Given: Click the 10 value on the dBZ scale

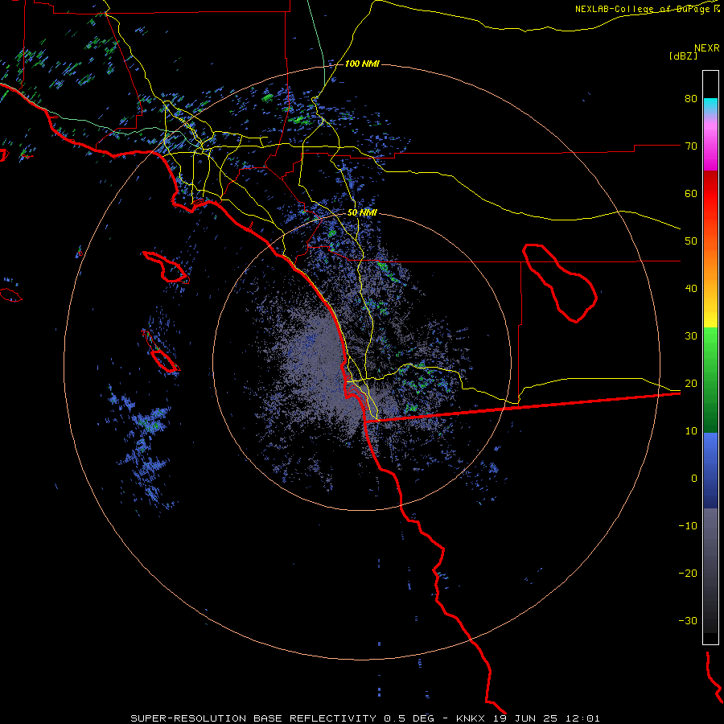Looking at the screenshot, I should pos(691,431).
